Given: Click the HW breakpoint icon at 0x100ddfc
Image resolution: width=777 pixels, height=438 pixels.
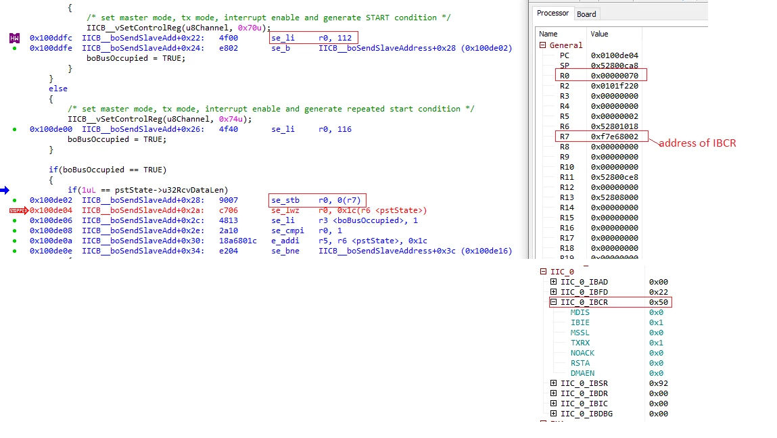Looking at the screenshot, I should (x=14, y=38).
